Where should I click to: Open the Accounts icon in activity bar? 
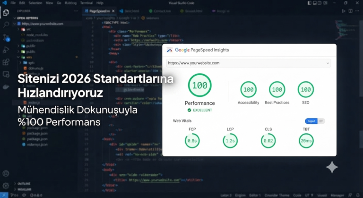click(x=6, y=173)
